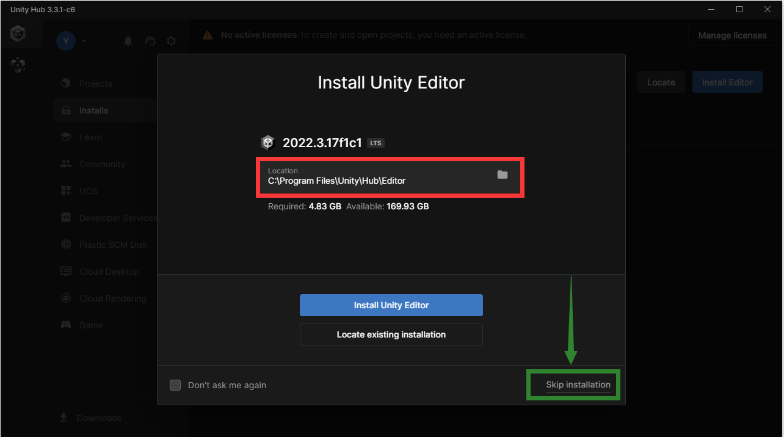
Task: Click the second cube icon in left rail
Action: pyautogui.click(x=18, y=65)
